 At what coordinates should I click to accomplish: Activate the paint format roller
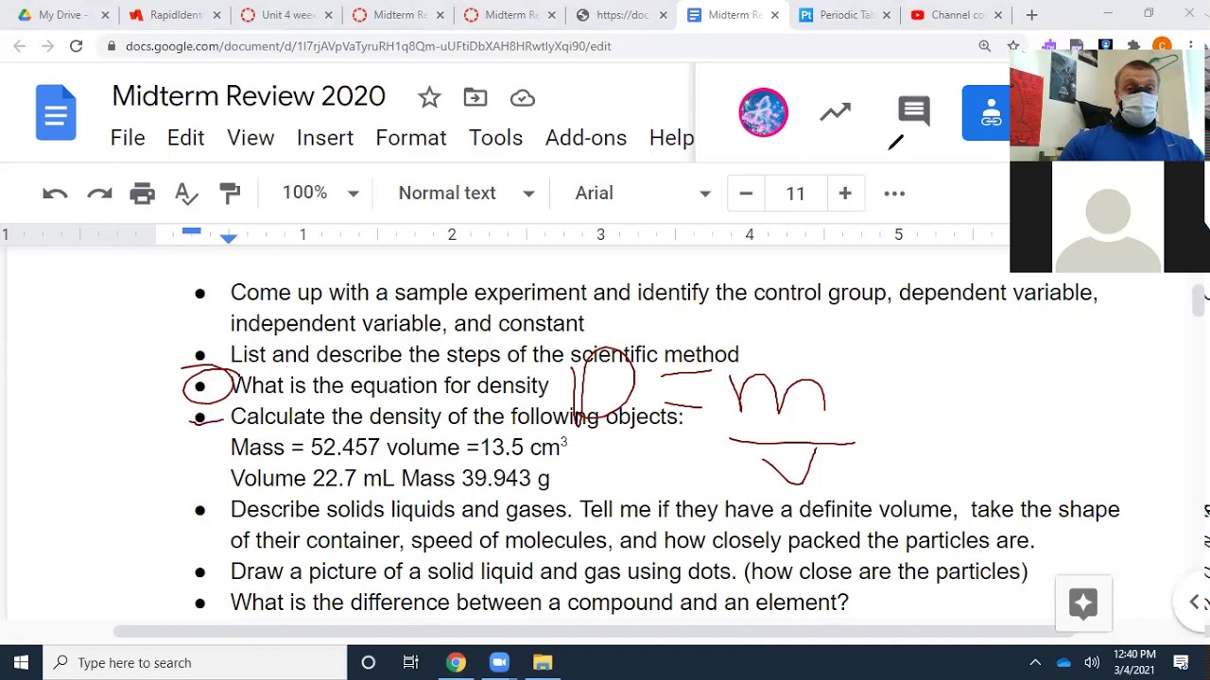tap(230, 194)
